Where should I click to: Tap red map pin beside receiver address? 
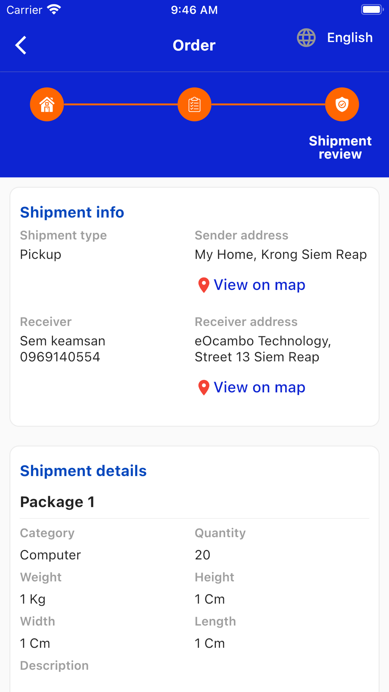click(203, 387)
